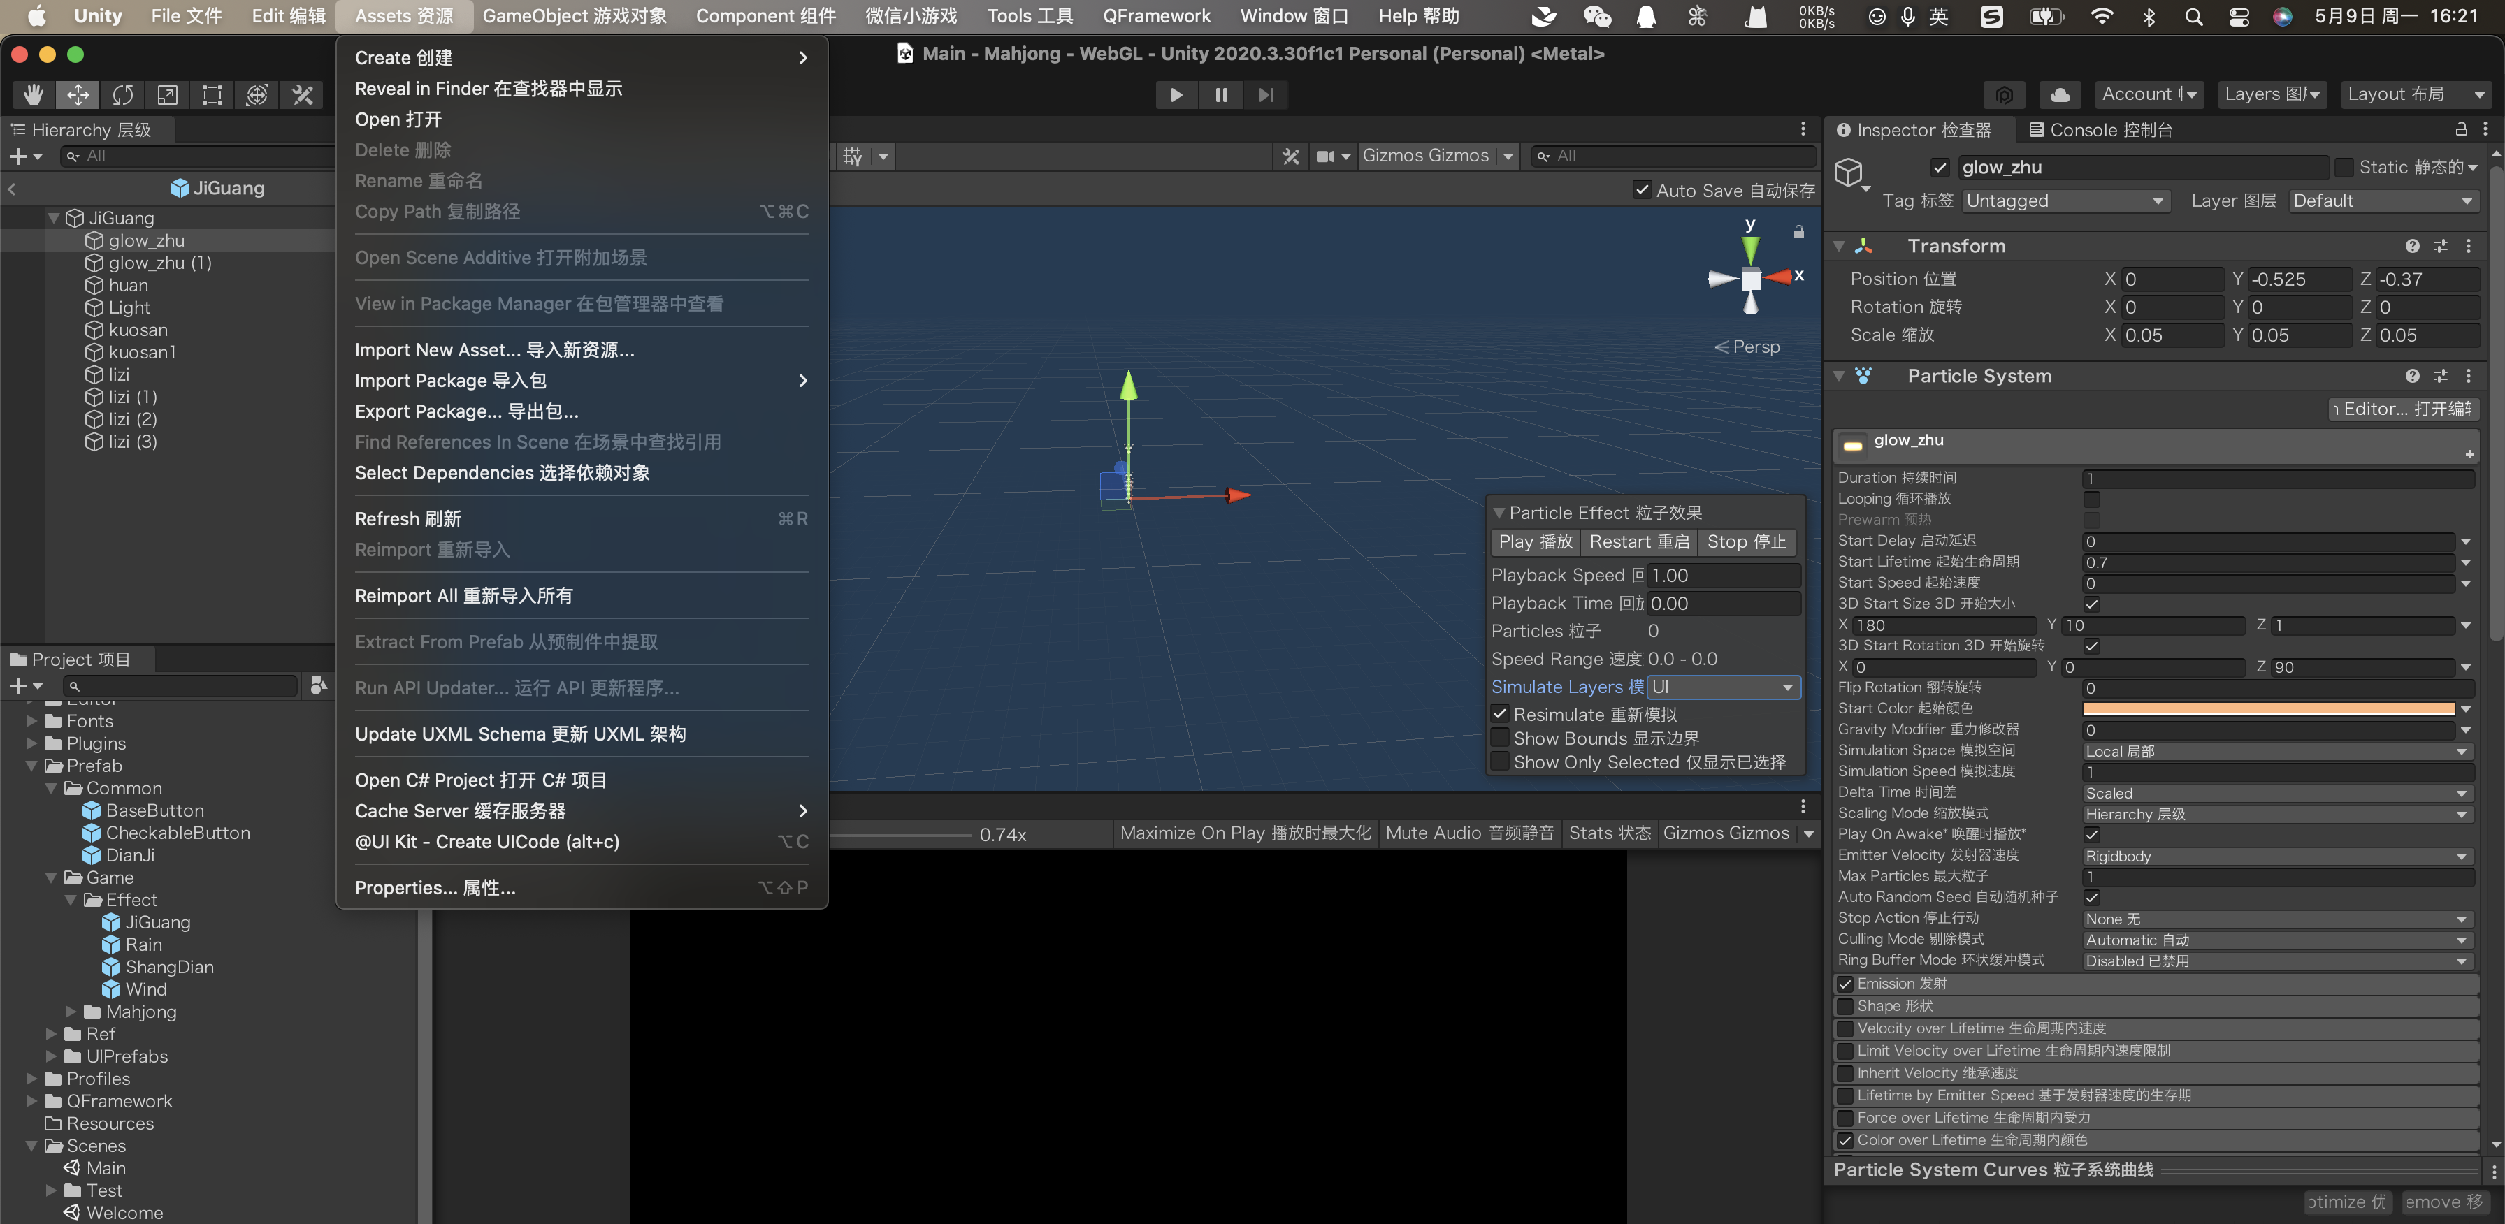Toggle glow_zhu active checkbox
Screen dimensions: 2505x1224
click(1939, 167)
